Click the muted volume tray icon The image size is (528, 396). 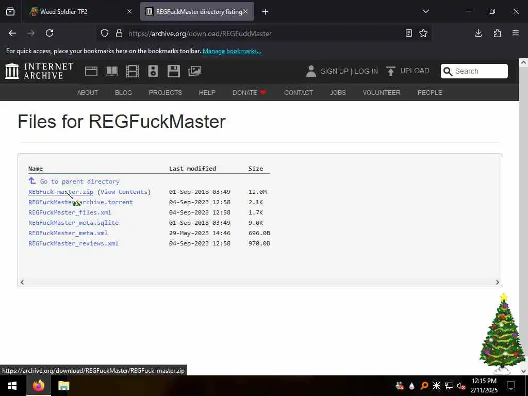[461, 386]
